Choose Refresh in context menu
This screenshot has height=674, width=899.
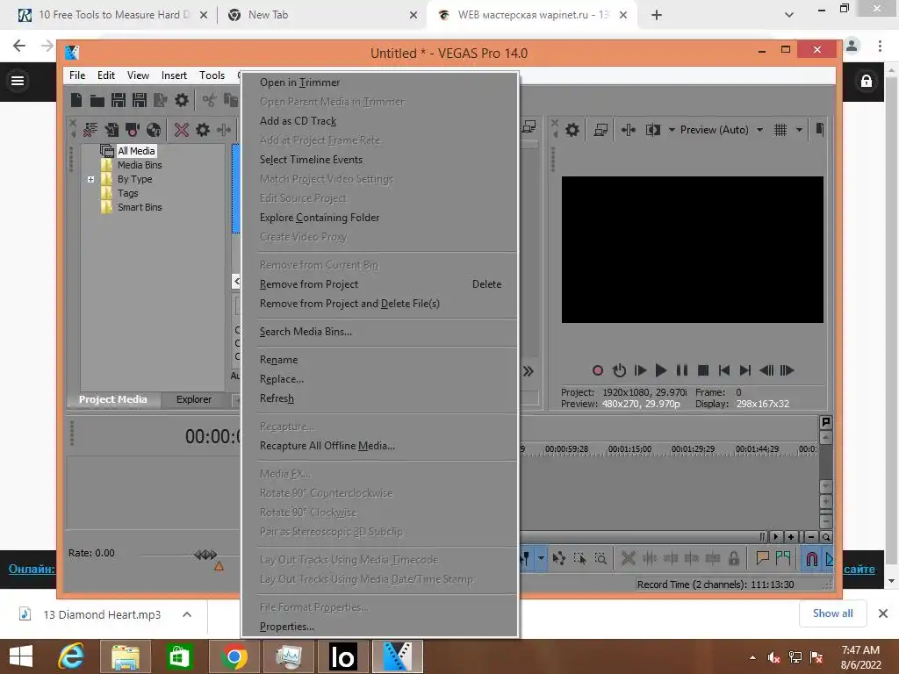[x=379, y=398]
